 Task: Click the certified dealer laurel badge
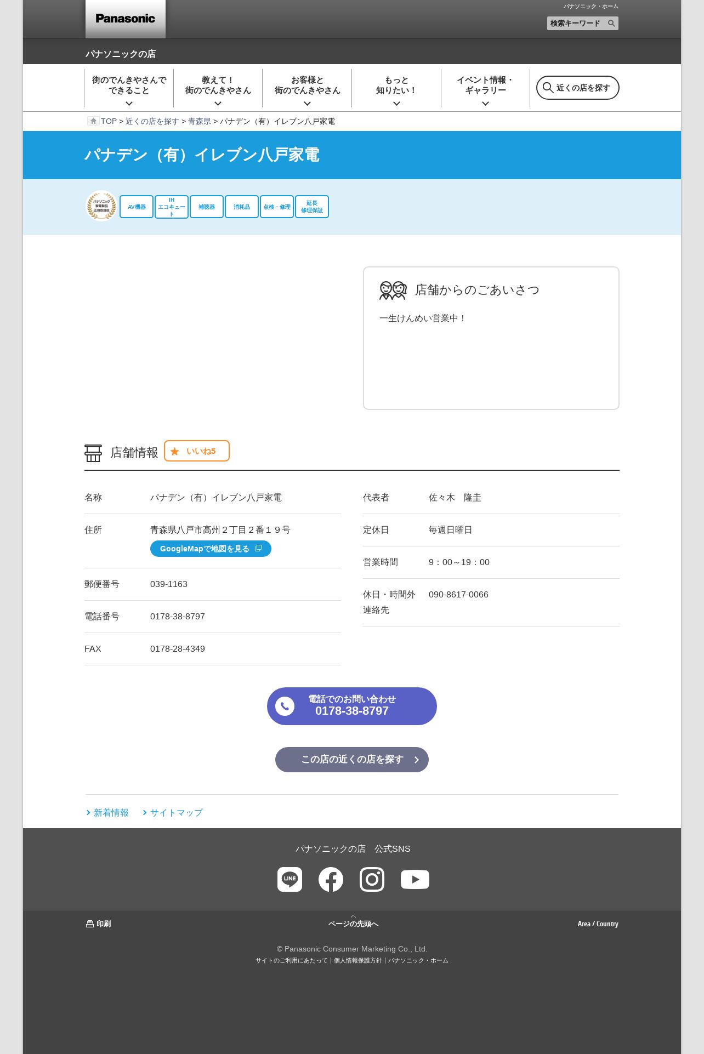[101, 206]
